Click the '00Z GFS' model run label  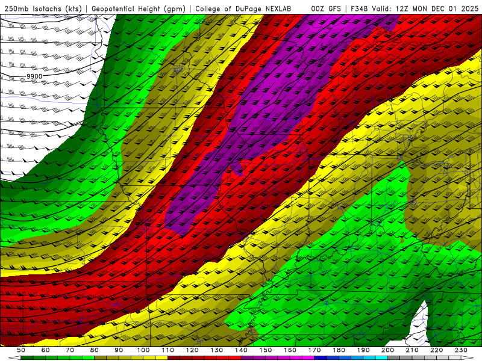point(326,9)
